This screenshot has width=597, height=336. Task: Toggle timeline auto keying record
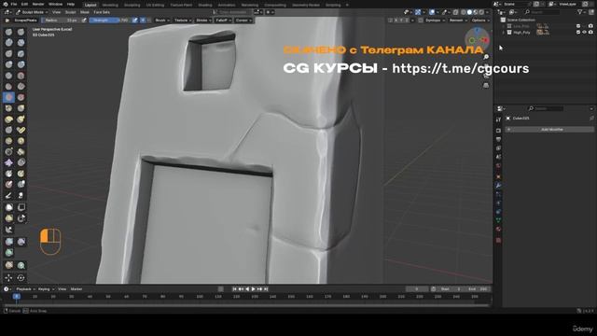tap(220, 289)
